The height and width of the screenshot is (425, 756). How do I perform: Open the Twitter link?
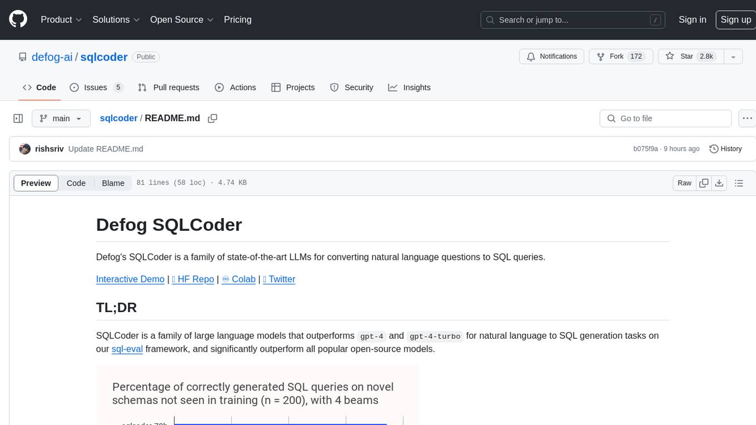(279, 279)
